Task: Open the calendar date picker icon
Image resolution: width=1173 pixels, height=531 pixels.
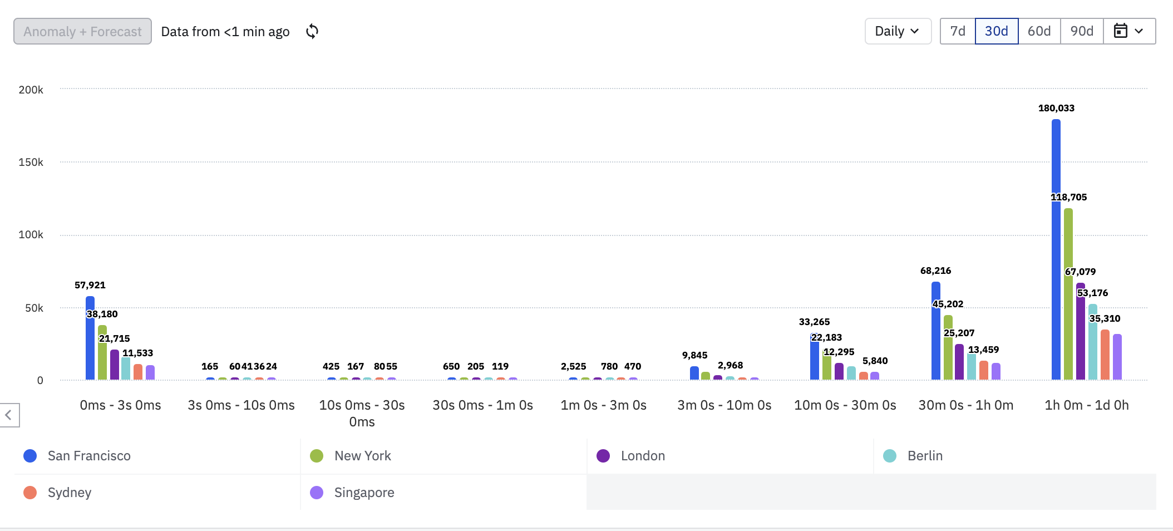Action: (x=1120, y=31)
